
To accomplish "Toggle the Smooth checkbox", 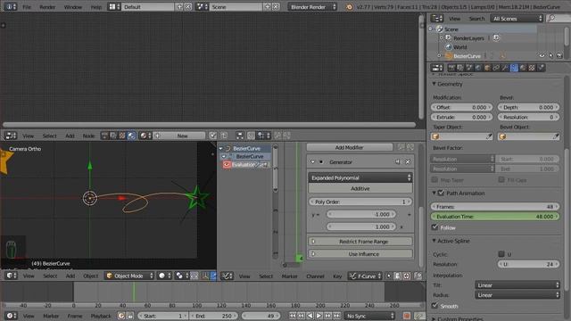I will point(434,305).
